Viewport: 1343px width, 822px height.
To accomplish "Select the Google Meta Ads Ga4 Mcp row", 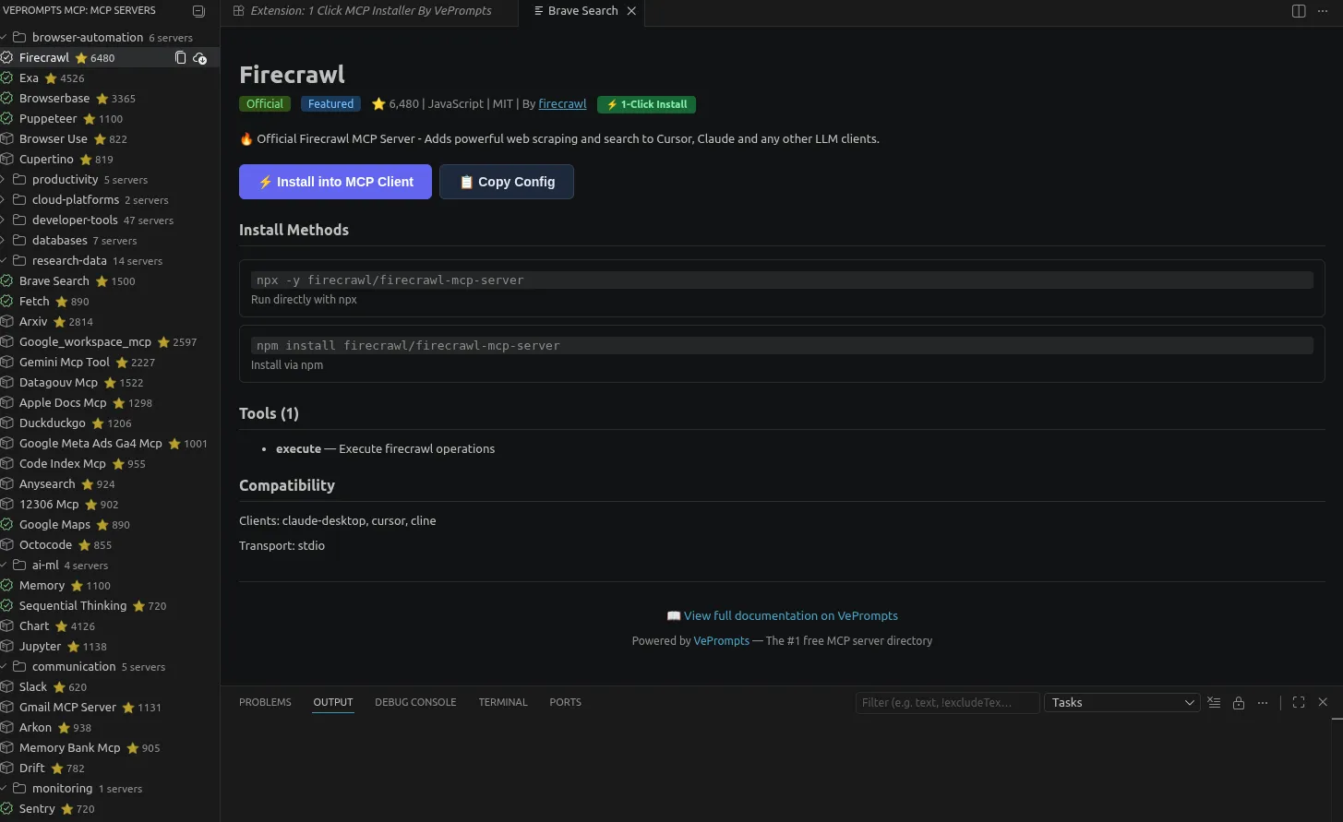I will click(x=110, y=444).
